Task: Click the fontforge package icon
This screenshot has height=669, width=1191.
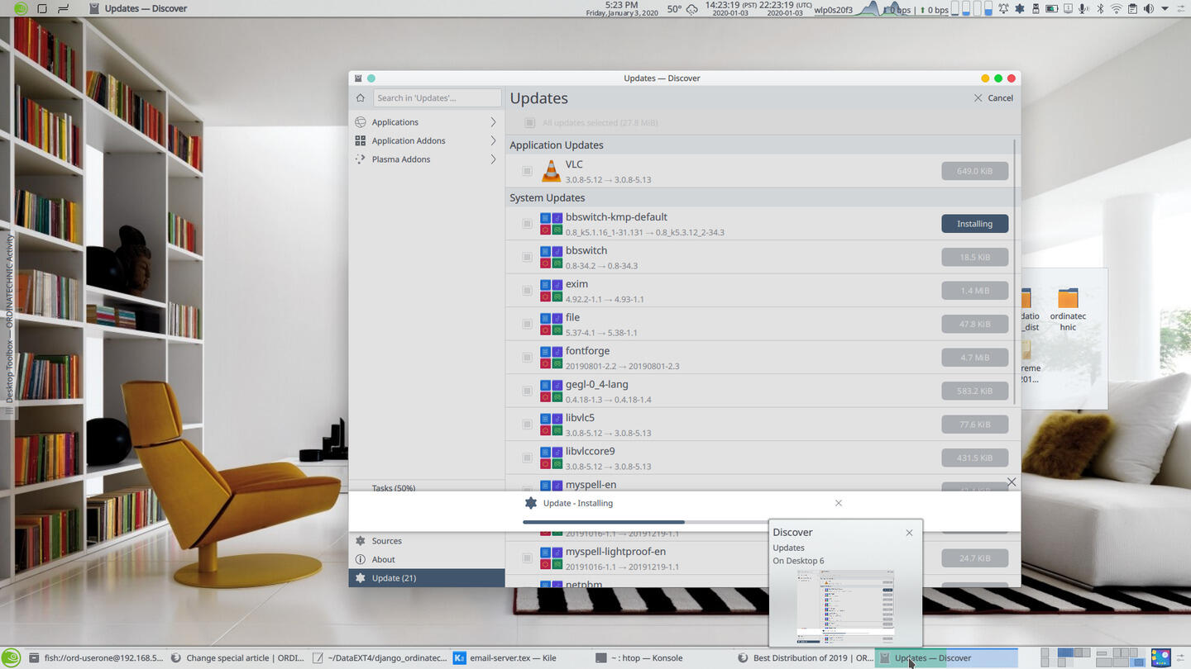Action: [x=551, y=358]
